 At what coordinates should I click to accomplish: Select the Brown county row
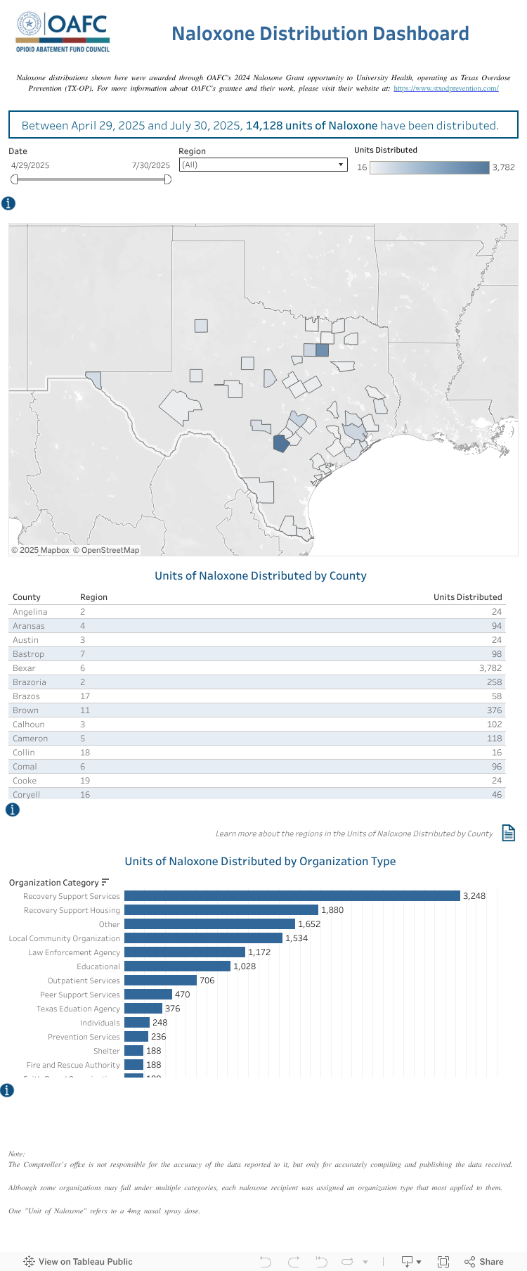[257, 710]
